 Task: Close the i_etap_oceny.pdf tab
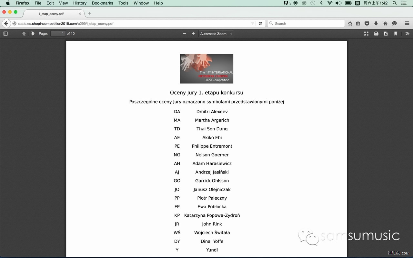[x=80, y=14]
